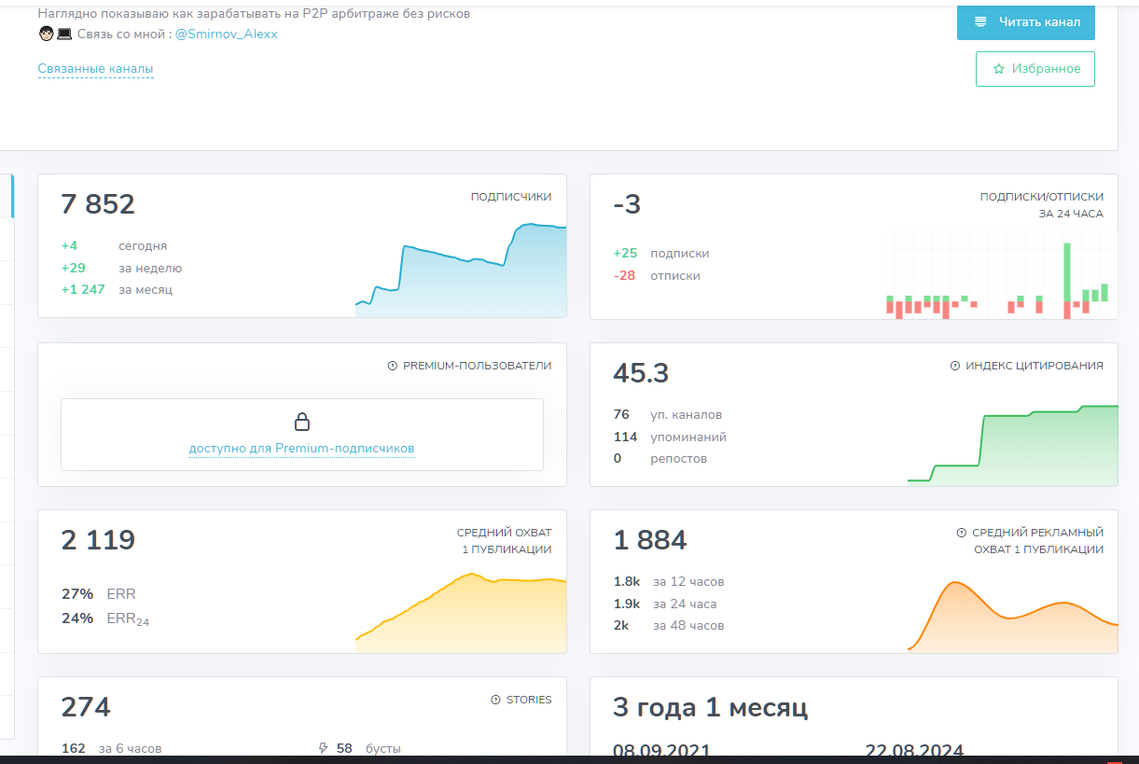Screen dimensions: 1139x764
Task: Open the @Smirnov_Alexx contact link
Action: tap(227, 35)
